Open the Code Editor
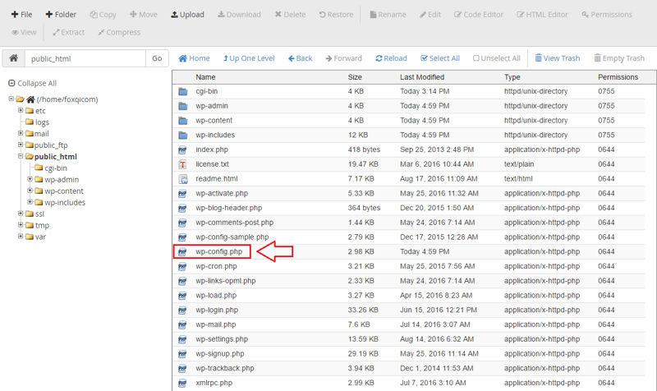Image resolution: width=657 pixels, height=391 pixels. [479, 14]
